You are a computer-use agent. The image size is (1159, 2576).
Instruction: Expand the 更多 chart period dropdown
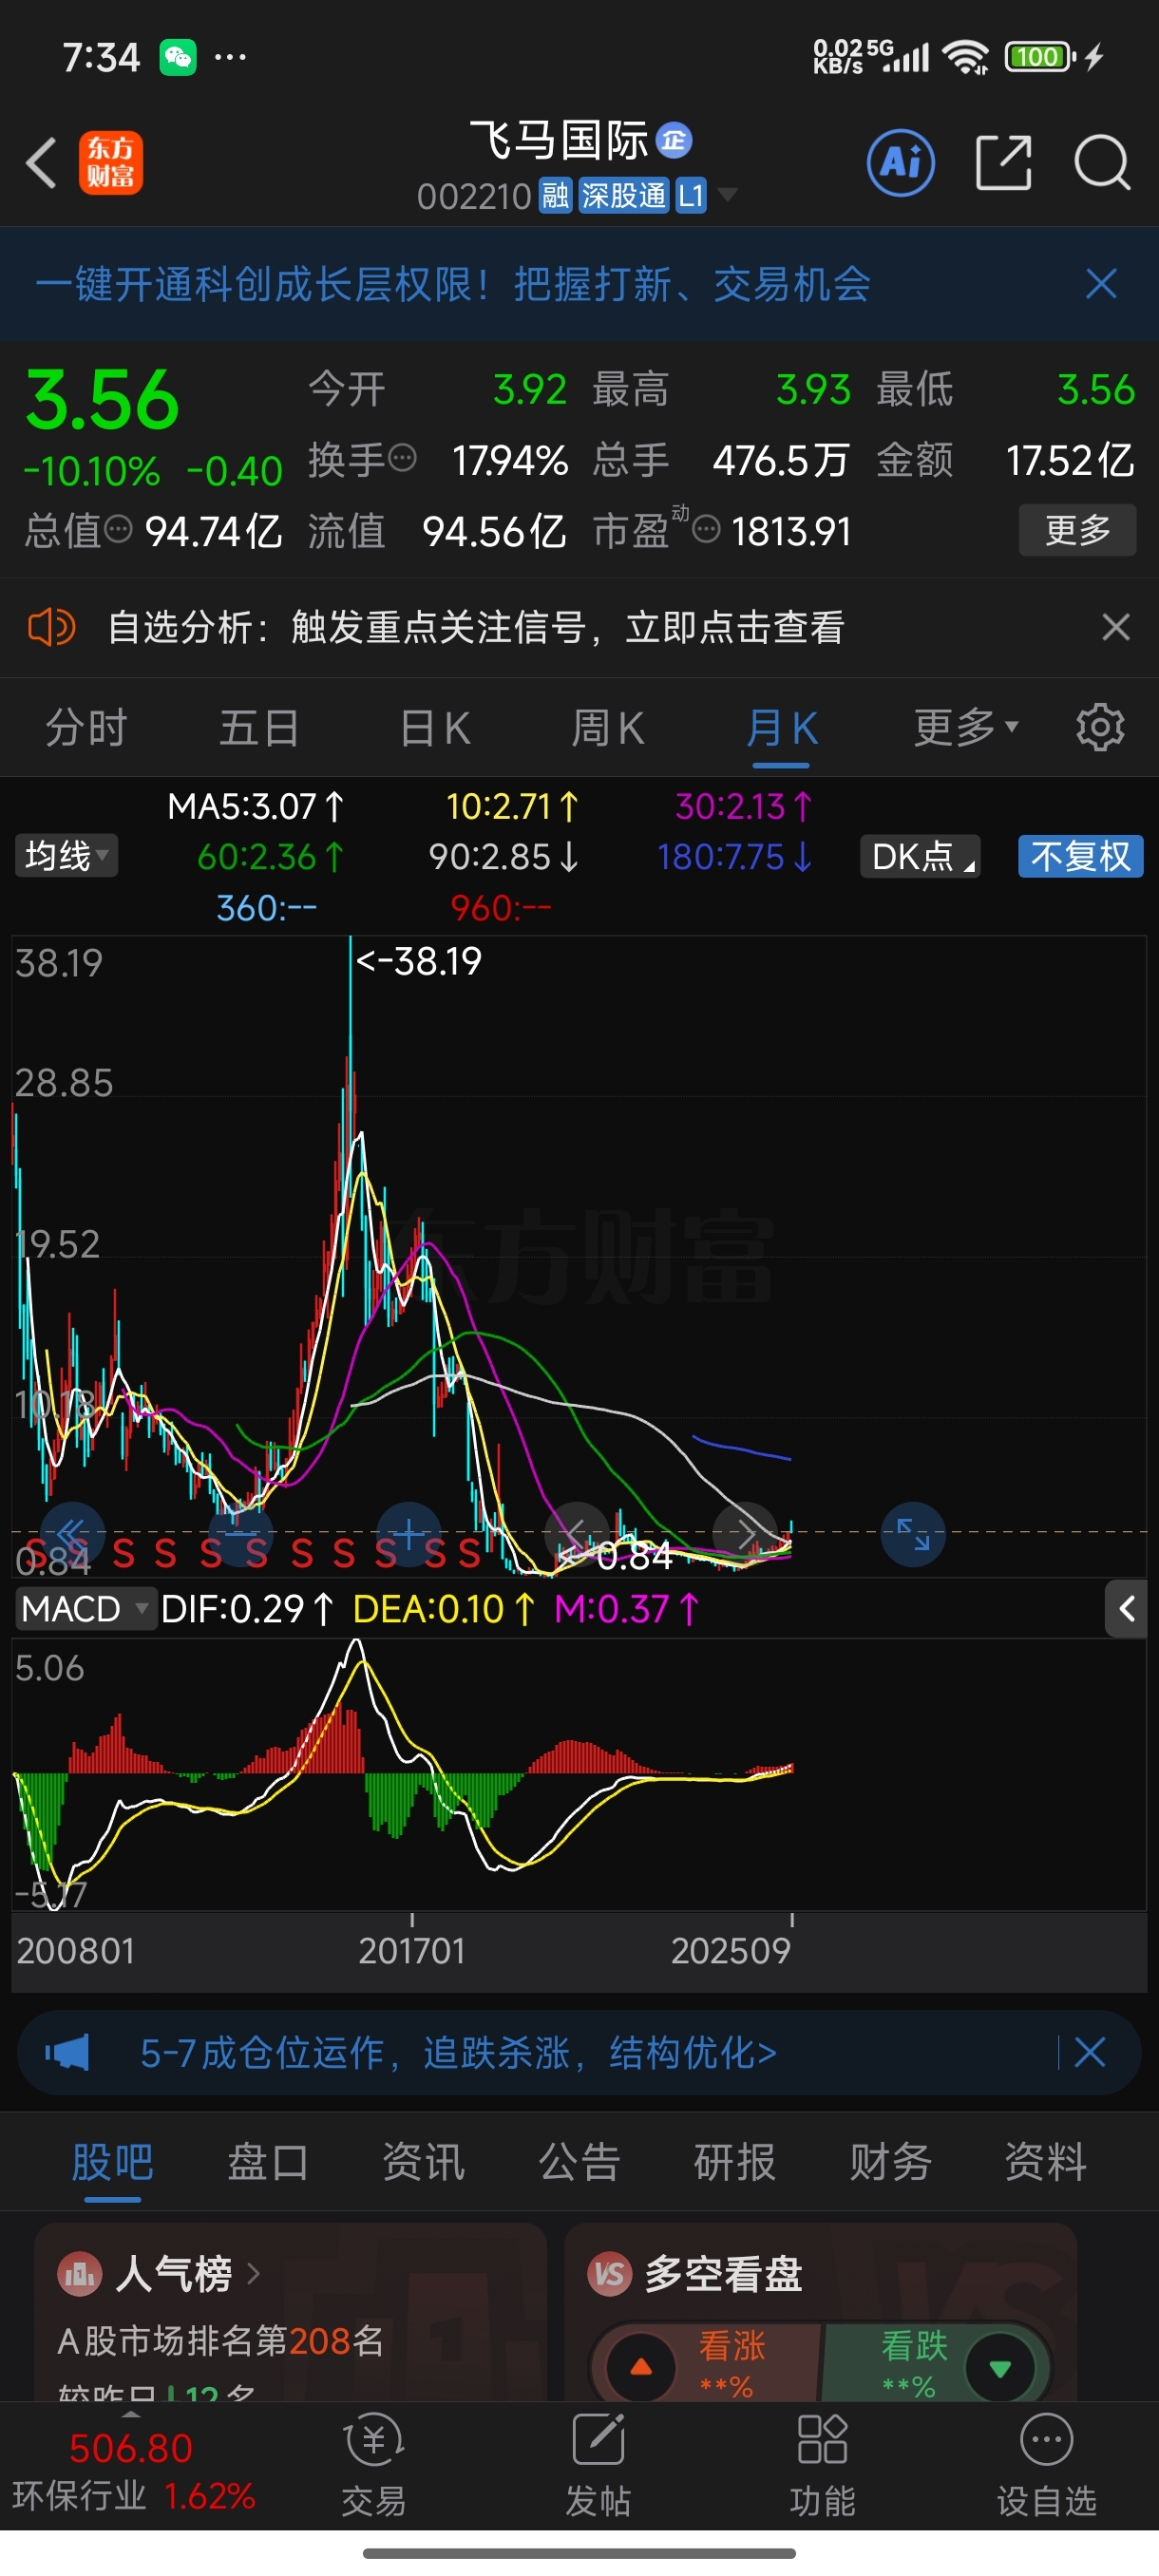tap(966, 727)
